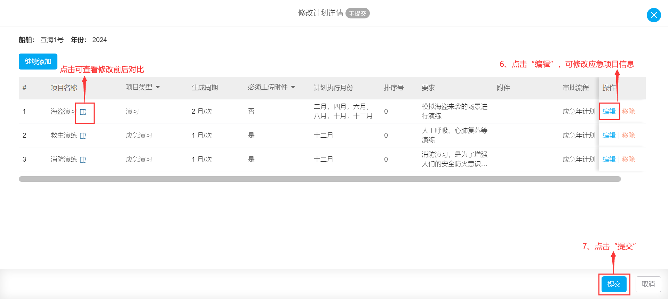
Task: Expand the 必须上传附件 filter dropdown
Action: coord(293,87)
